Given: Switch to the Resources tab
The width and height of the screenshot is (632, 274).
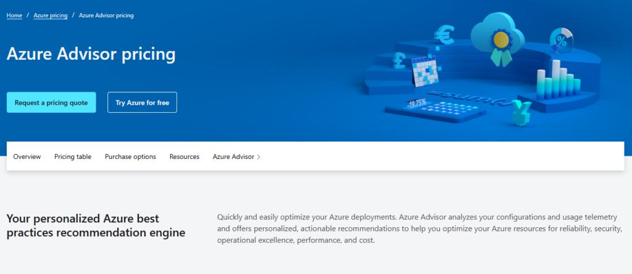Looking at the screenshot, I should (185, 156).
